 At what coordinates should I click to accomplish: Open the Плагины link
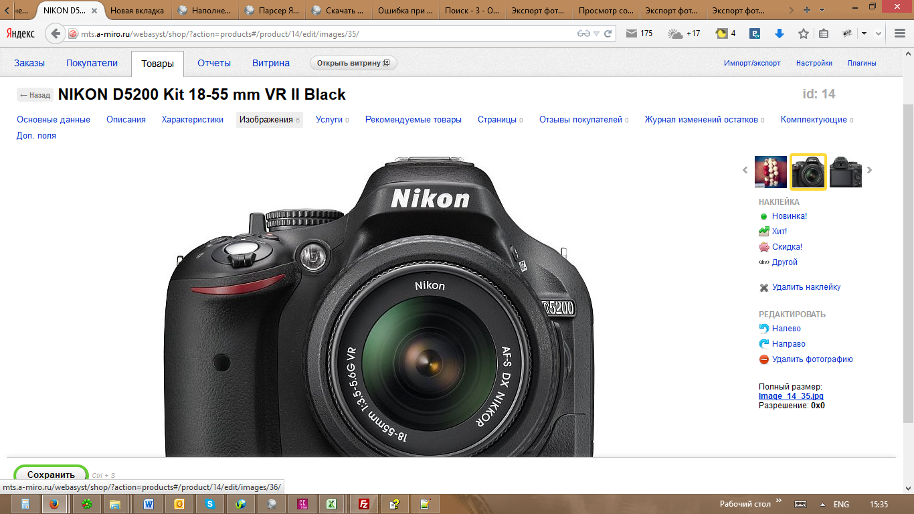862,63
